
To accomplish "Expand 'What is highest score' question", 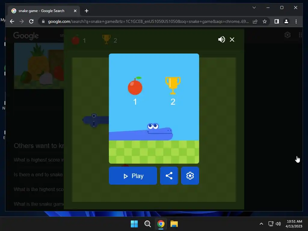I will click(x=39, y=160).
